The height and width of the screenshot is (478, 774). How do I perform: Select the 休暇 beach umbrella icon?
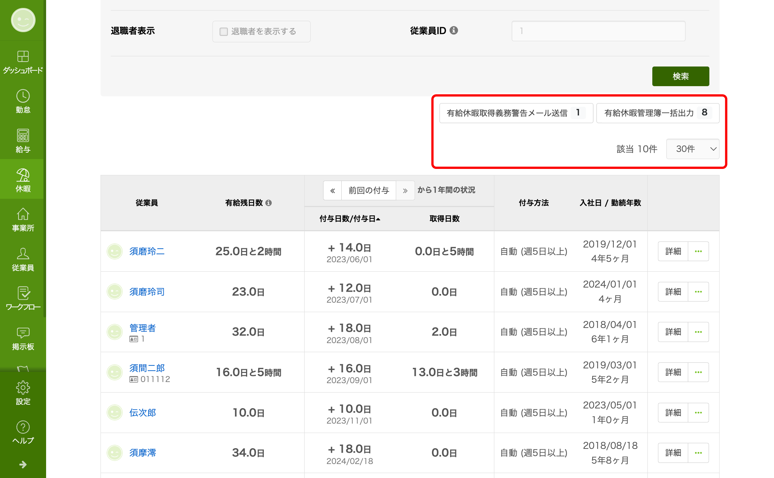[23, 175]
